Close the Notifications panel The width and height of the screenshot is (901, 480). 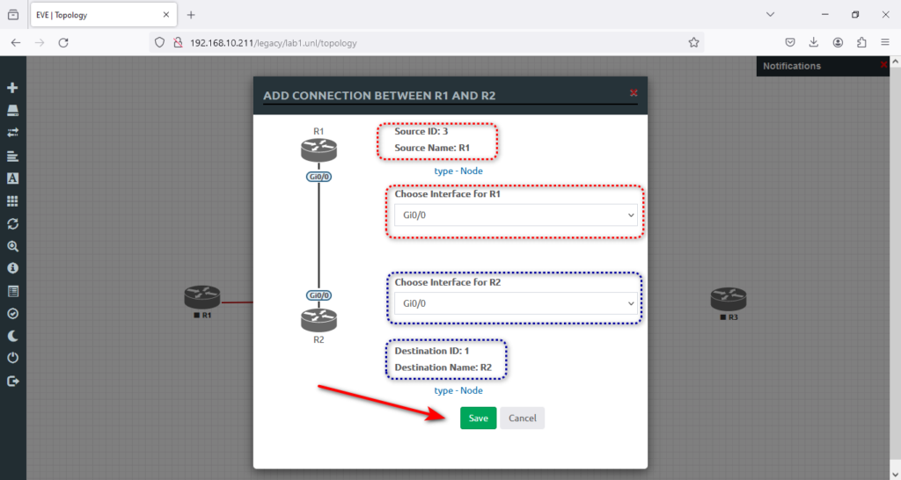pos(883,64)
